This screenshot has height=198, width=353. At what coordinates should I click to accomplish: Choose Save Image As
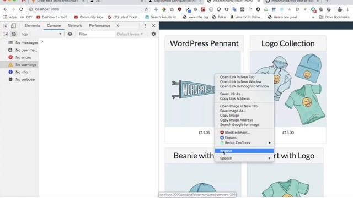point(244,111)
